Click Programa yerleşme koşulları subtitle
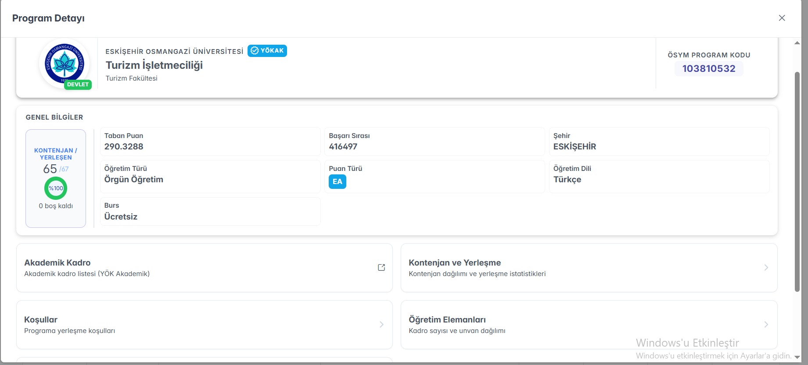 pos(69,331)
